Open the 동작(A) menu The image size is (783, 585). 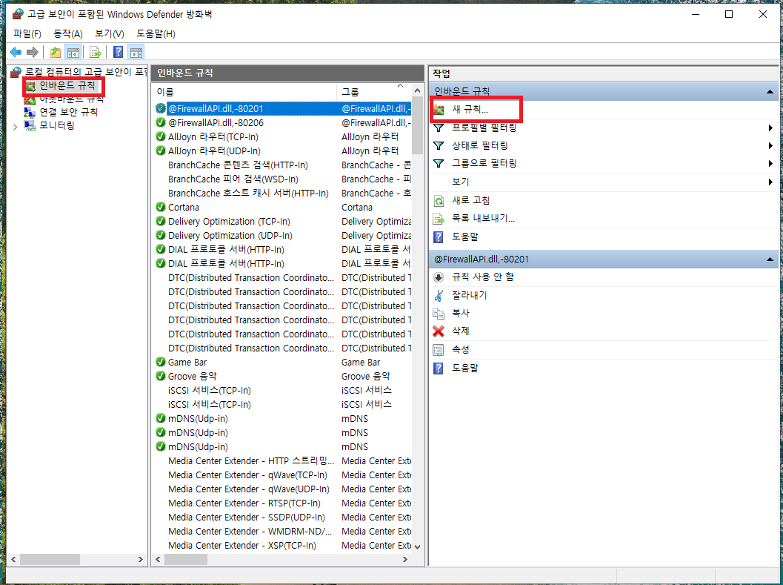coord(68,33)
